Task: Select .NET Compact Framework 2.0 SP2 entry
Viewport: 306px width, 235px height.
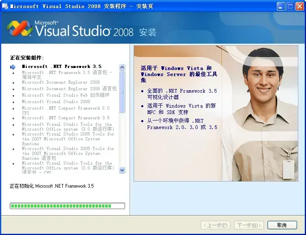Action: (66, 110)
